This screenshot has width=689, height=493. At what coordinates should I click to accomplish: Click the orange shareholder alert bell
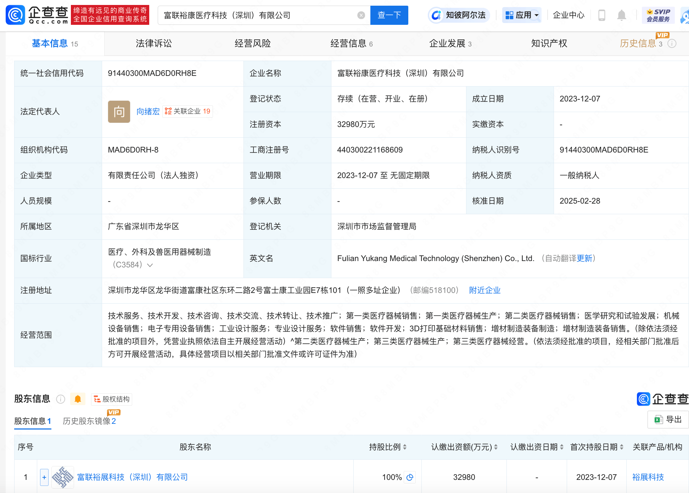pos(78,399)
